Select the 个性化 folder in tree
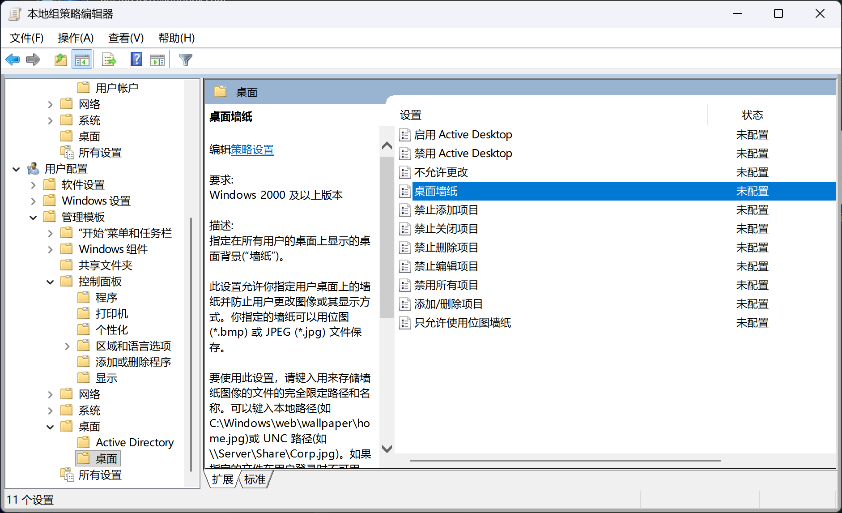 tap(111, 330)
